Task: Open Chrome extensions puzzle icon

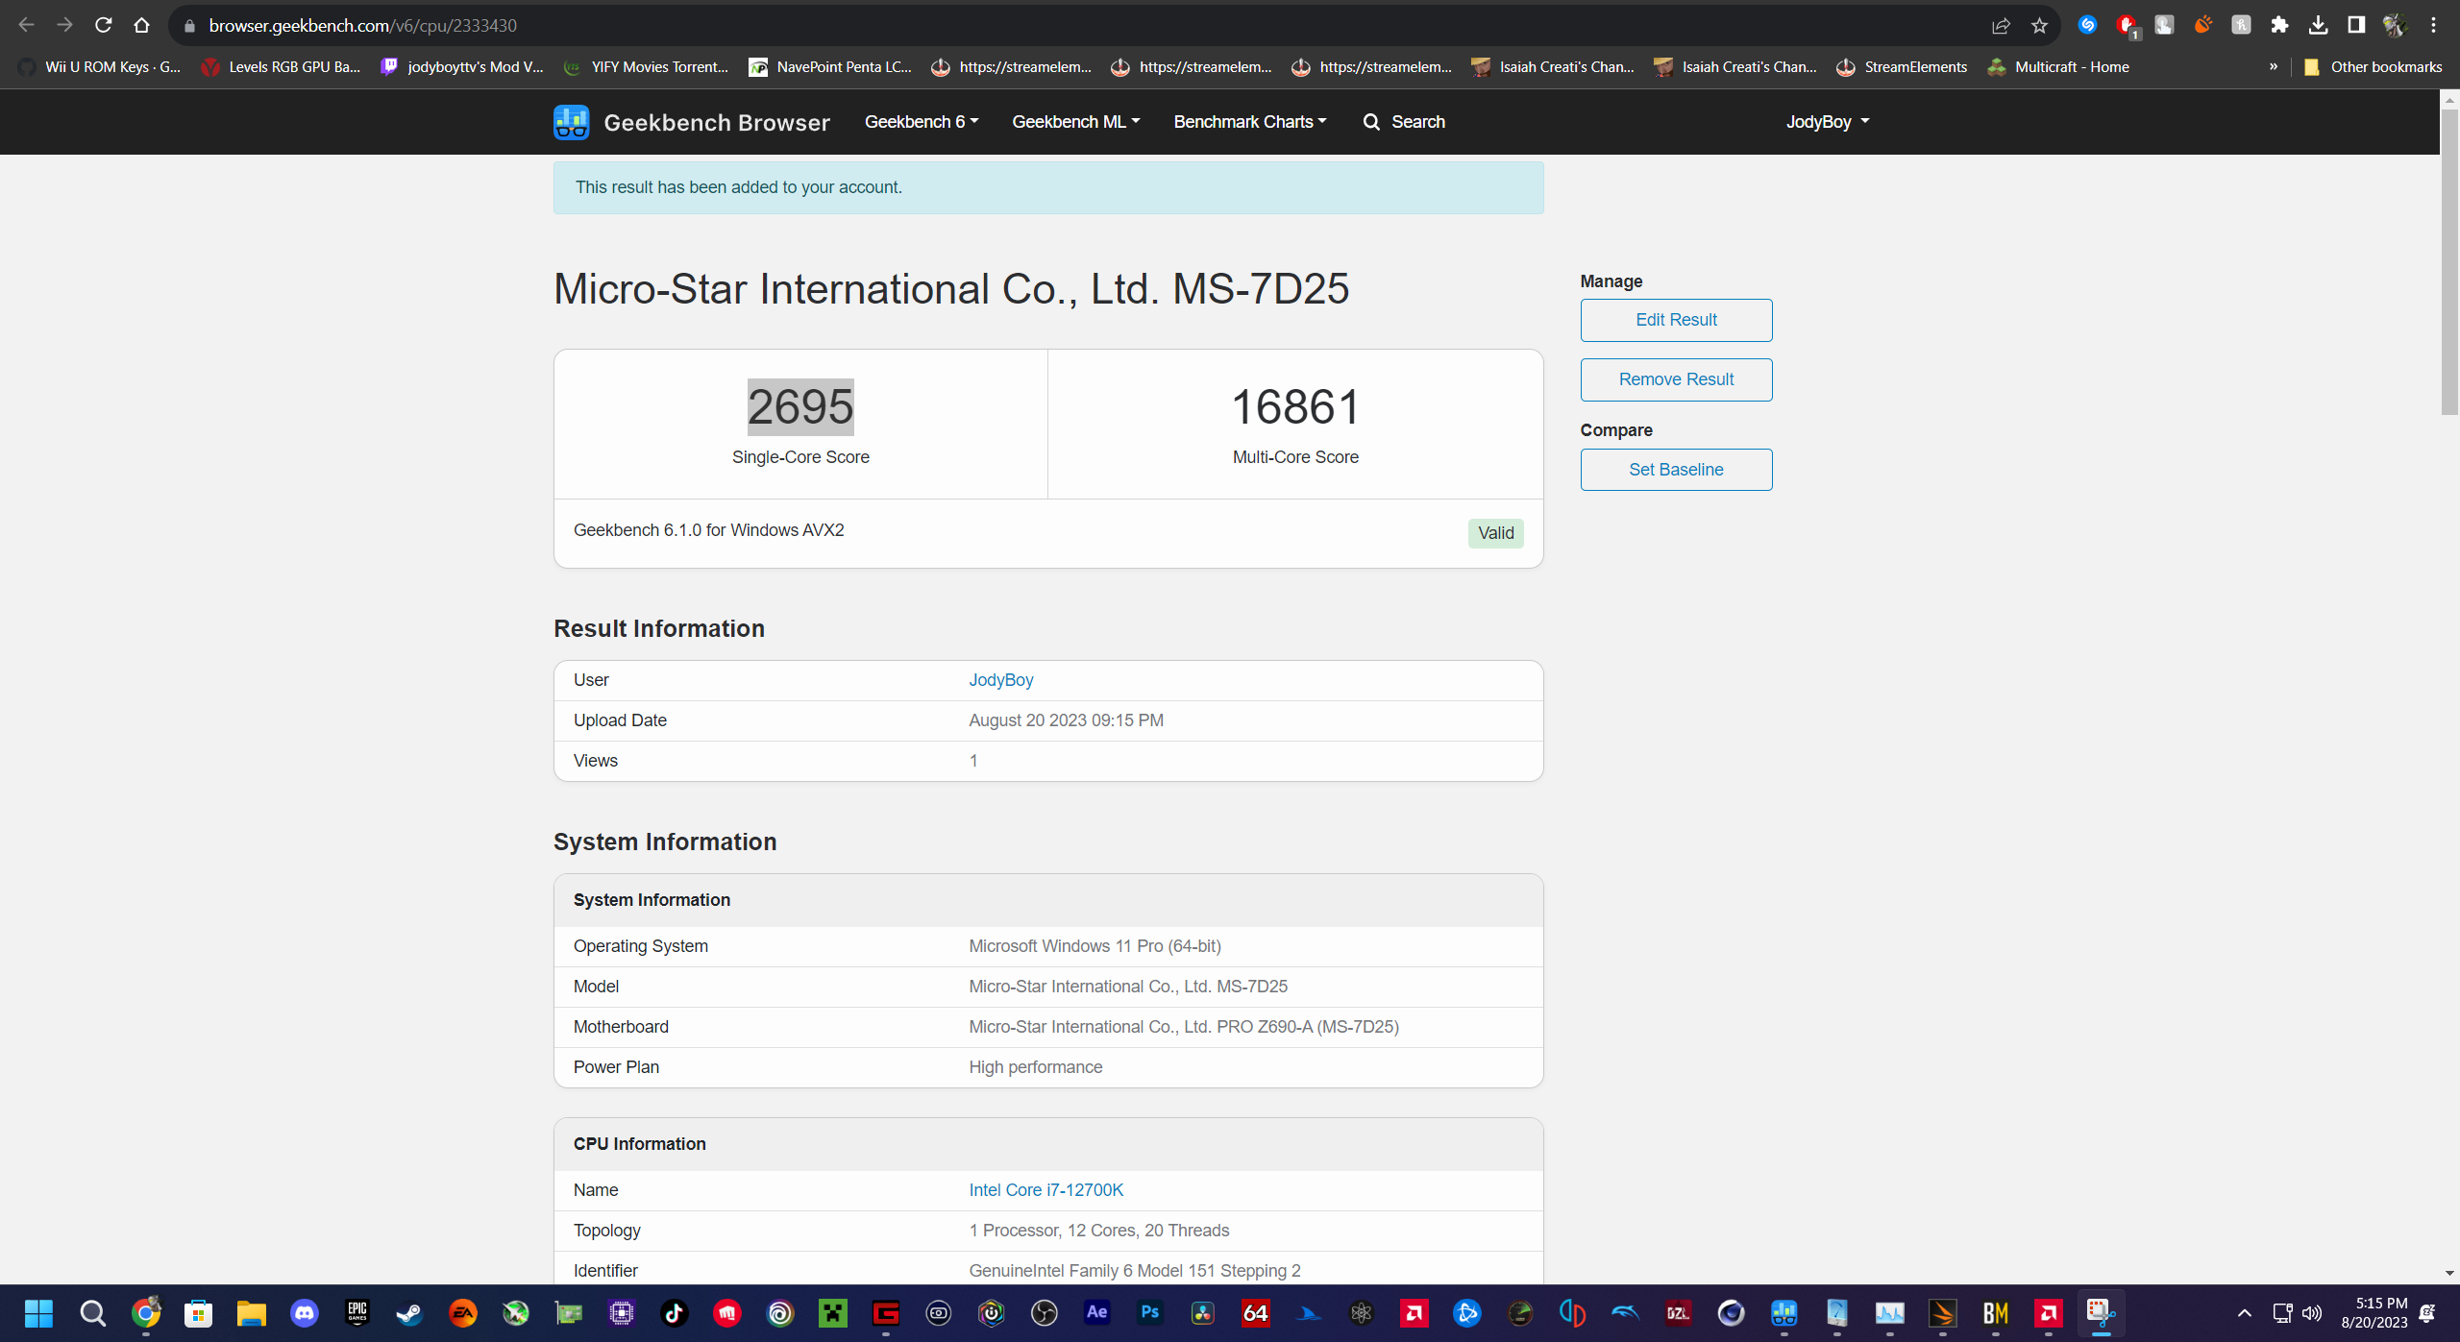Action: (2279, 25)
